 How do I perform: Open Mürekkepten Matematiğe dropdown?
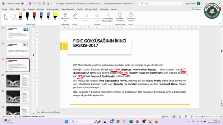point(108,17)
